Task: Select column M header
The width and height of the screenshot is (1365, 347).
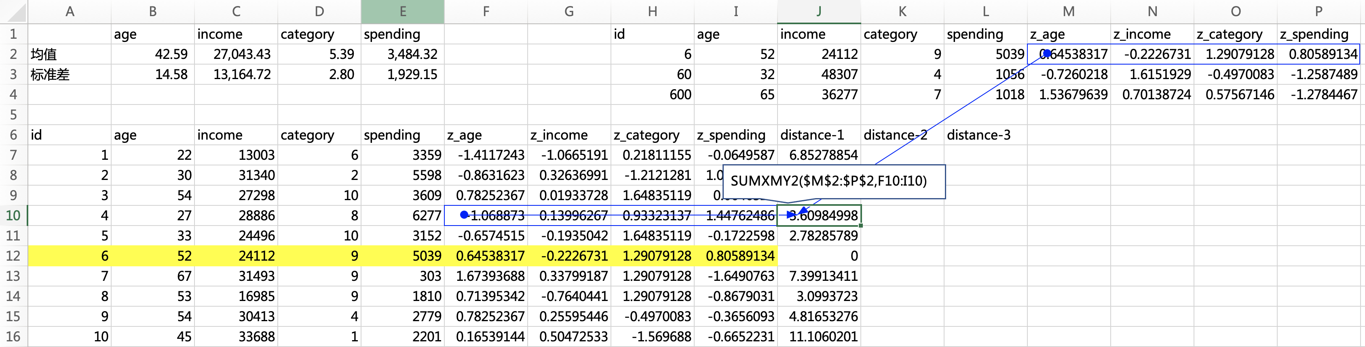Action: tap(1069, 12)
